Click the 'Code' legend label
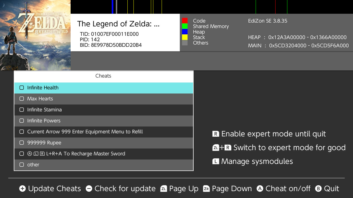The width and height of the screenshot is (353, 198). click(x=199, y=21)
